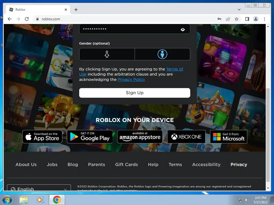The width and height of the screenshot is (274, 205).
Task: Go back with the browser back arrow
Action: point(10,19)
